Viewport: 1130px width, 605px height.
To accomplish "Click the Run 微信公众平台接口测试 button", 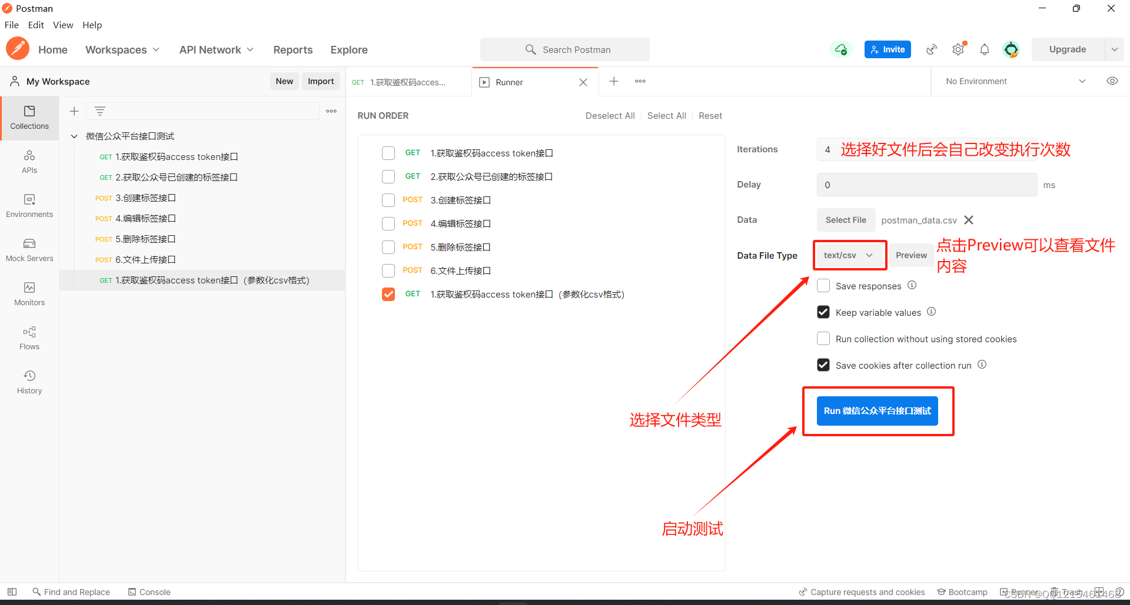I will [x=877, y=411].
